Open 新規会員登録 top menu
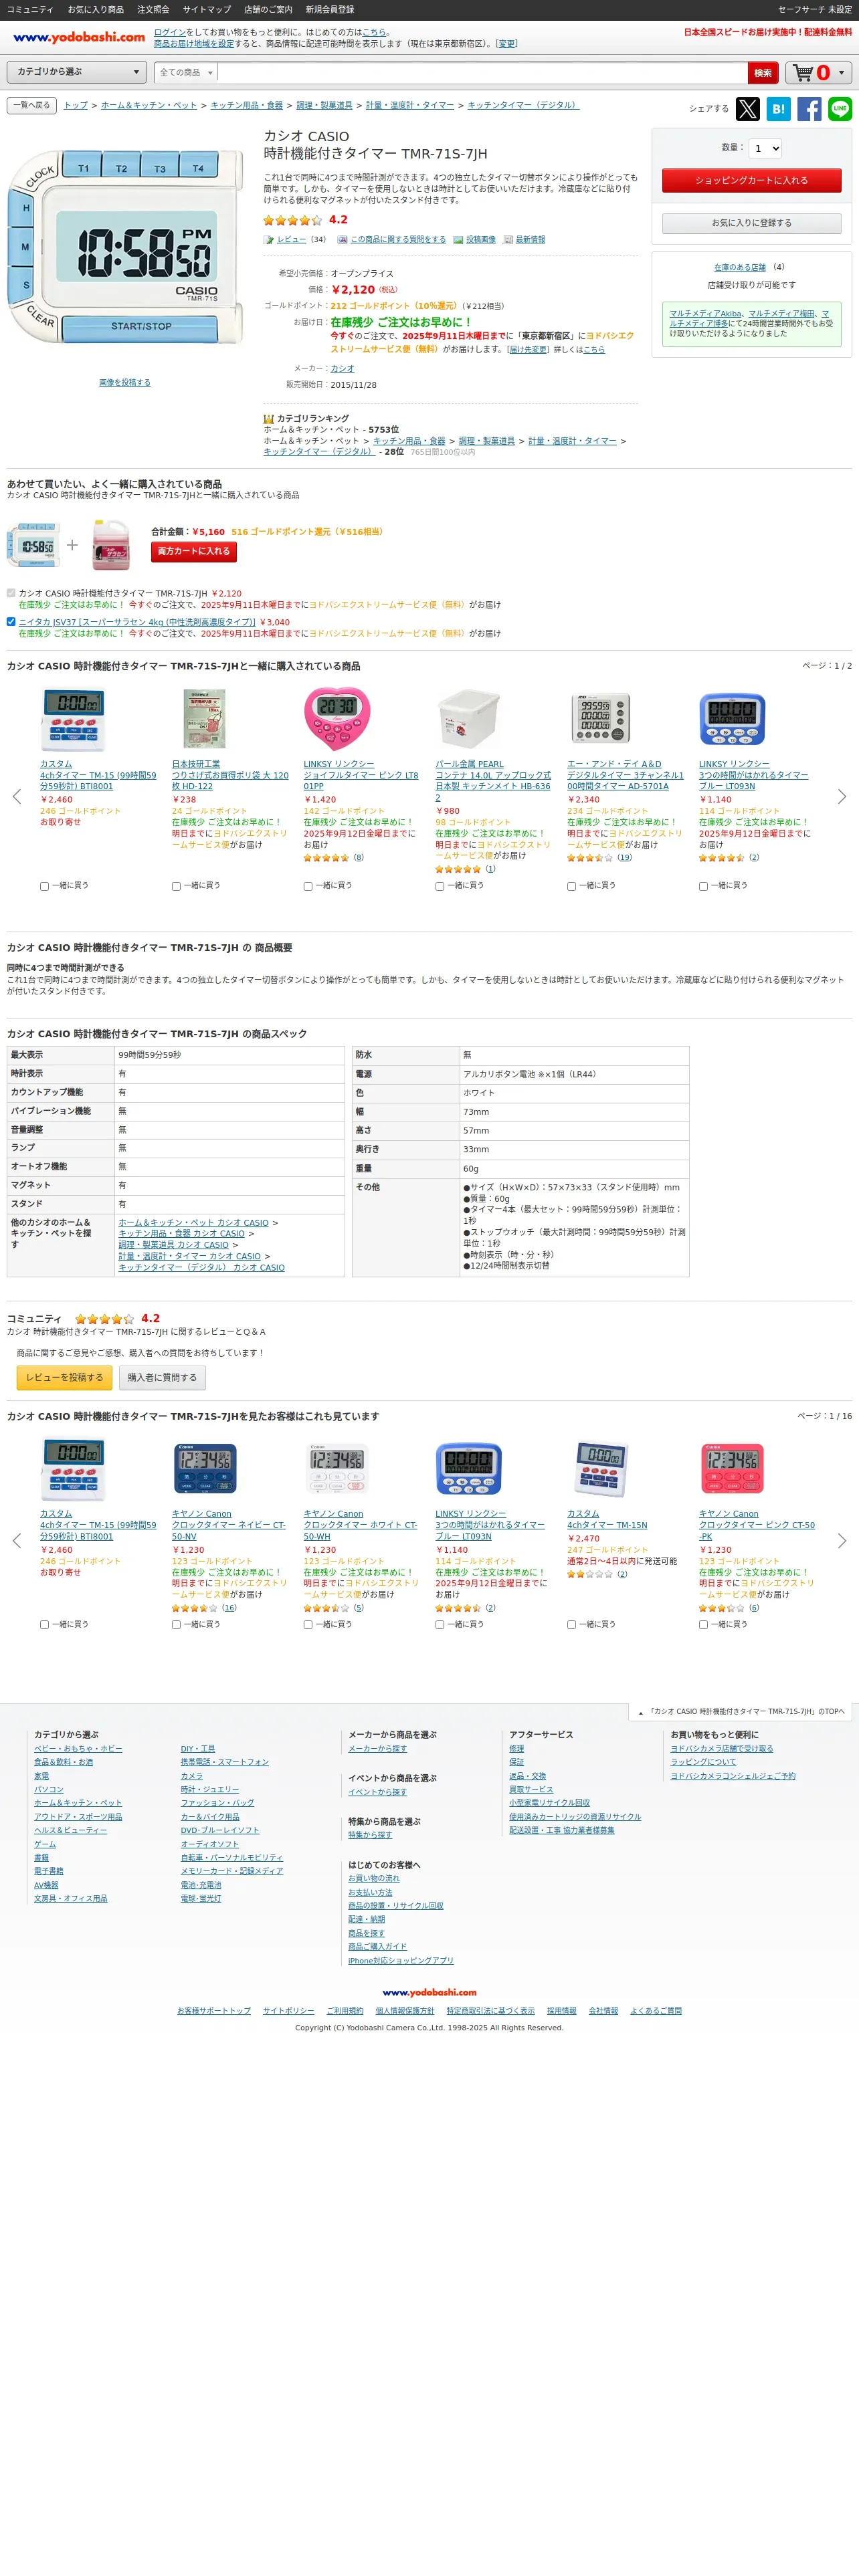The width and height of the screenshot is (859, 2576). coord(330,10)
